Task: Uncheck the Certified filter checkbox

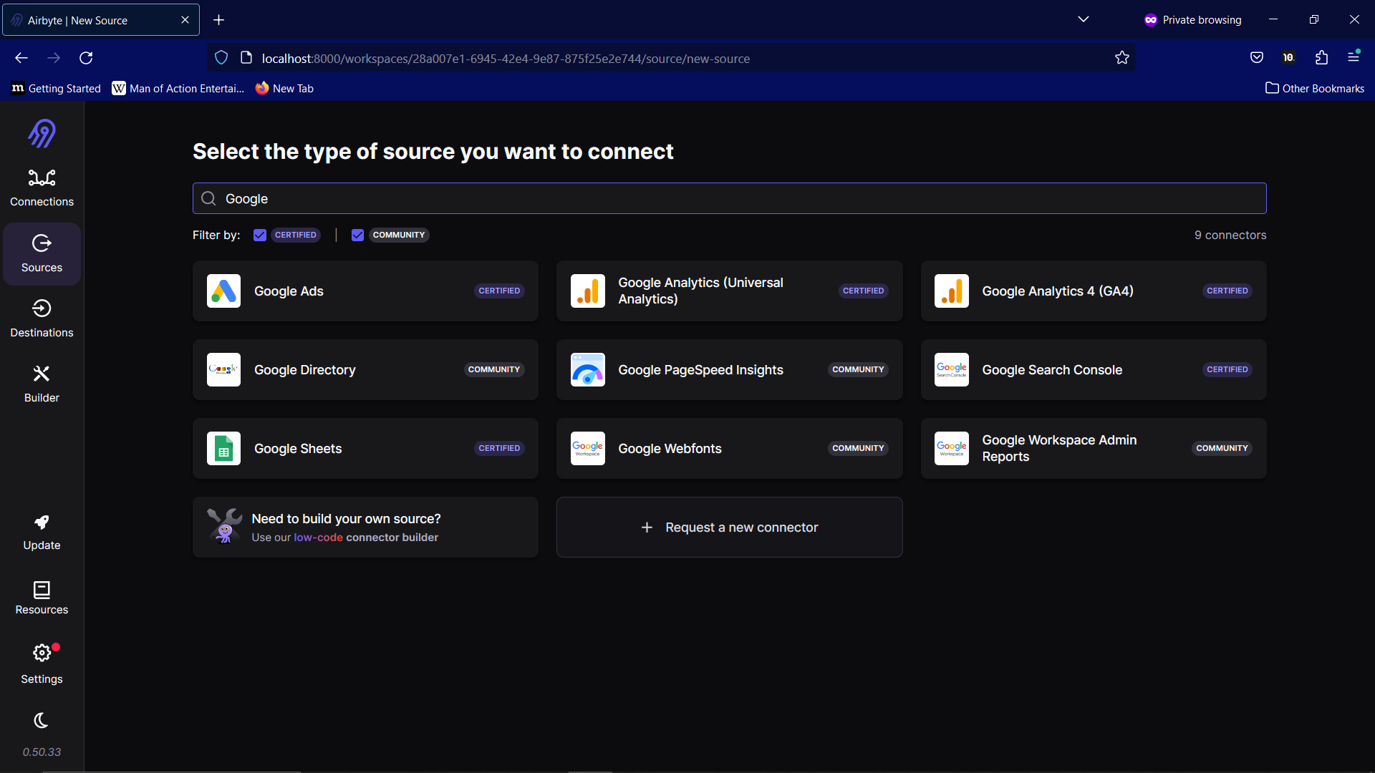Action: (x=260, y=235)
